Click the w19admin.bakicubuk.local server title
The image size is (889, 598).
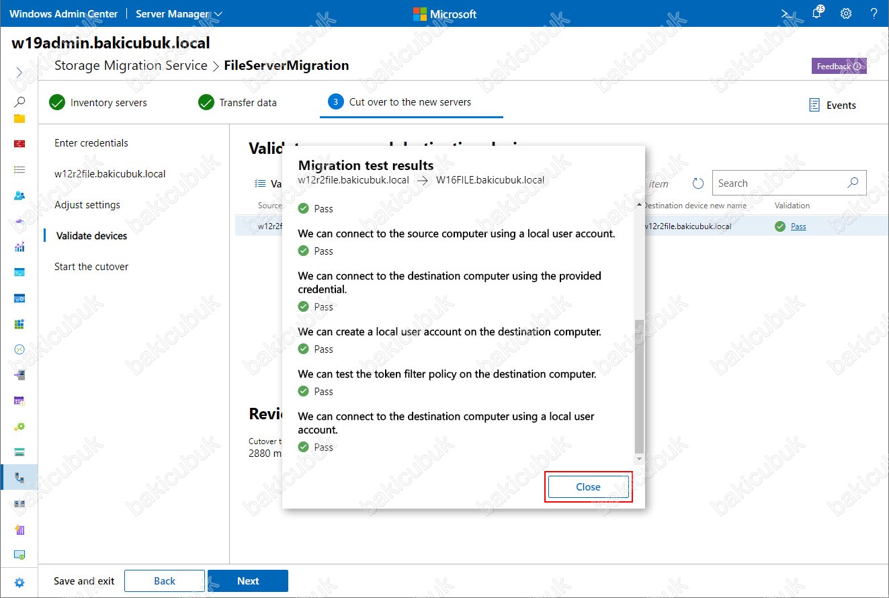111,44
